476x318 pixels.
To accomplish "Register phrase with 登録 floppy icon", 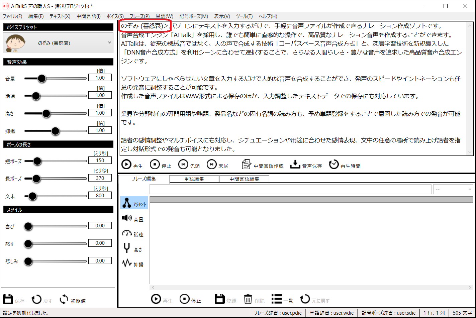I will pos(225,299).
